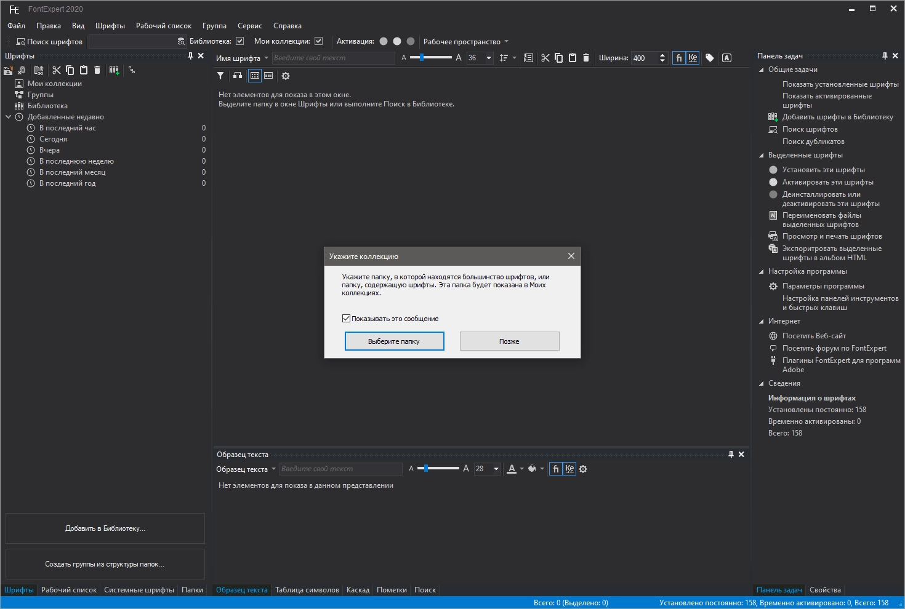This screenshot has width=905, height=609.
Task: Toggle the Библиотека checkbox
Action: (x=240, y=41)
